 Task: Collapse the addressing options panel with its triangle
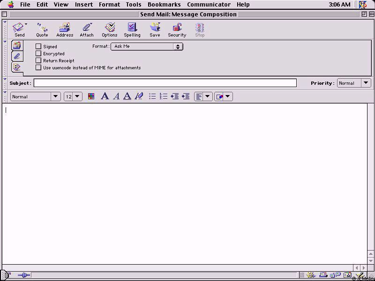pos(5,42)
